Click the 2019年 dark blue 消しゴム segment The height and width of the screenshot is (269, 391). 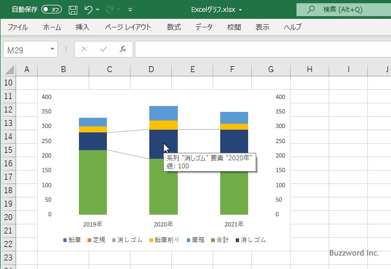93,141
